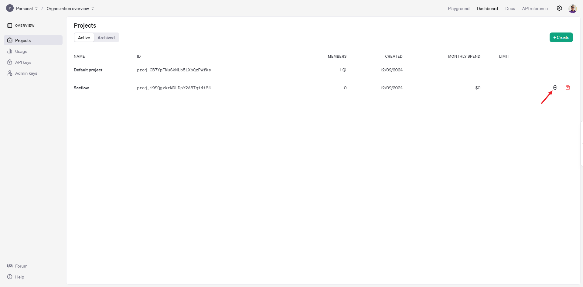Open API keys page in the sidebar
583x287 pixels.
(23, 62)
